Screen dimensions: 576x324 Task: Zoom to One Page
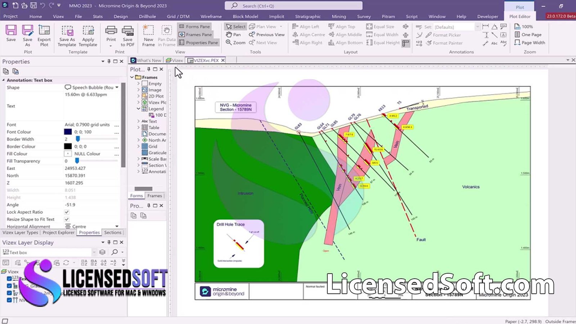click(528, 35)
